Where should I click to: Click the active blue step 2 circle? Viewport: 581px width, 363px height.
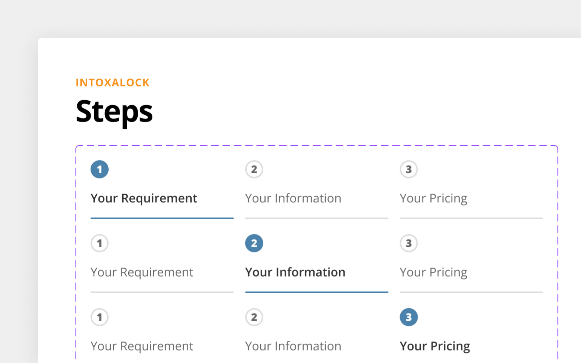tap(254, 243)
